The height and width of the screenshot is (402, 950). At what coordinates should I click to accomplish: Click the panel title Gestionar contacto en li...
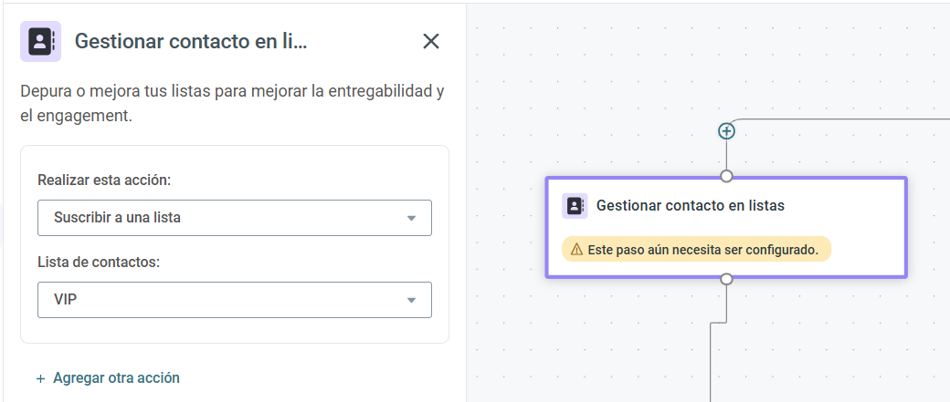click(x=191, y=41)
